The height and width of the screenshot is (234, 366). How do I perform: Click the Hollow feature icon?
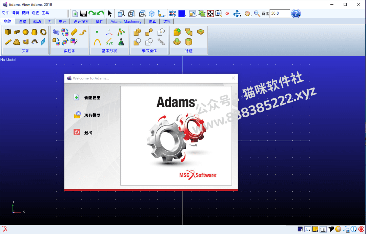click(x=189, y=42)
